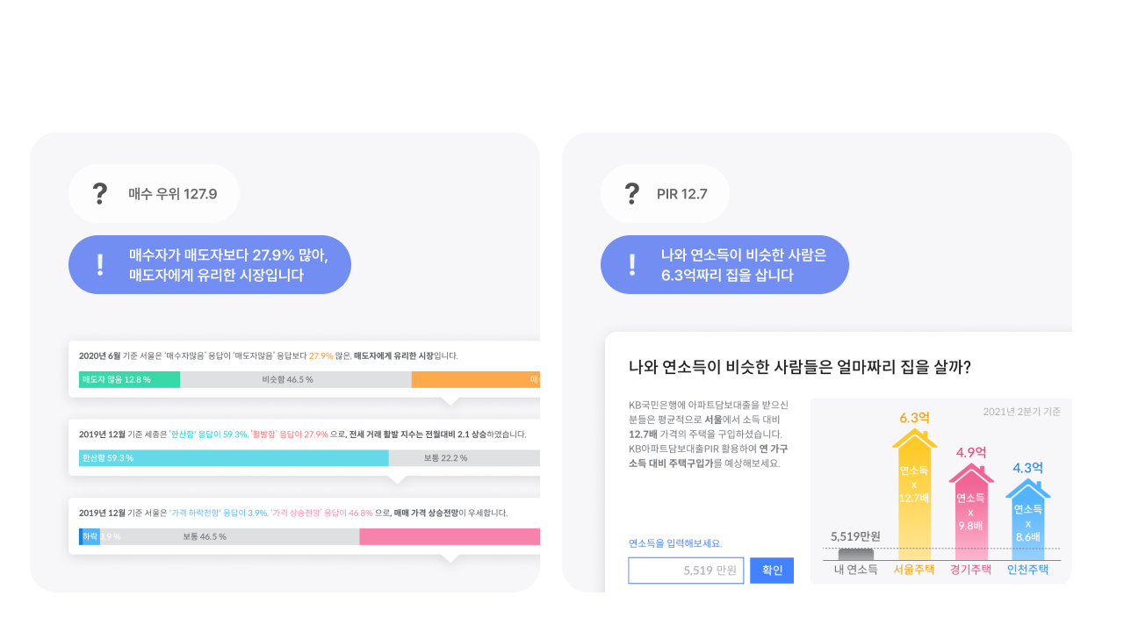
Task: Click the 연소득 input field showing 5,519 만원
Action: (x=686, y=571)
